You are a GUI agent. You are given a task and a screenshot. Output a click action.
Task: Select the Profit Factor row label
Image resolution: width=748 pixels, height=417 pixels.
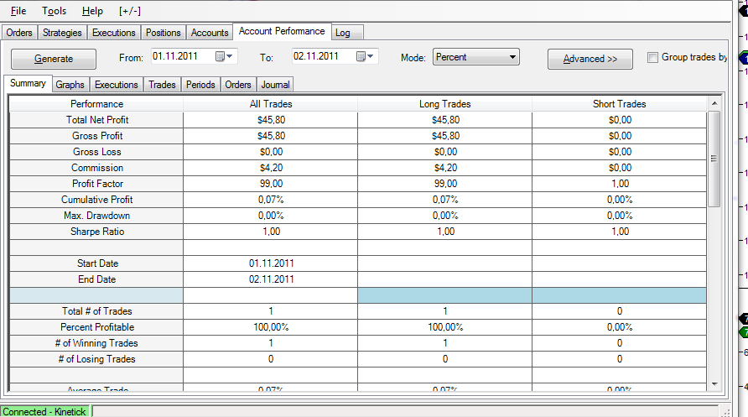click(96, 184)
